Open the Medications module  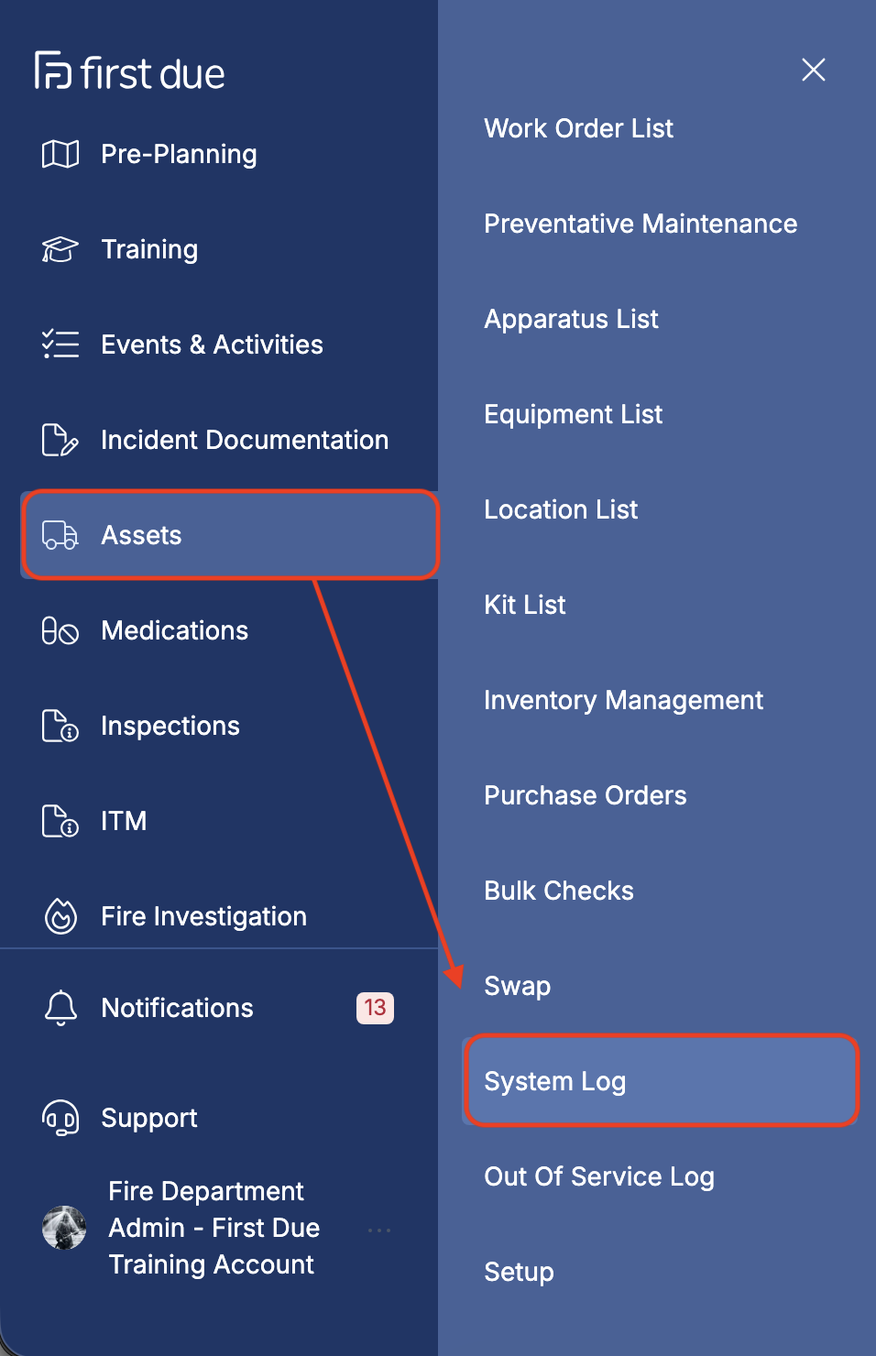(174, 630)
